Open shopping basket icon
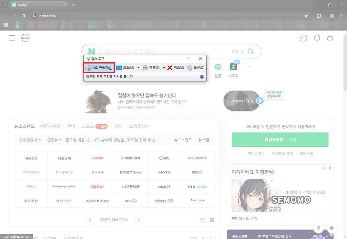This screenshot has width=347, height=239. pyautogui.click(x=330, y=38)
